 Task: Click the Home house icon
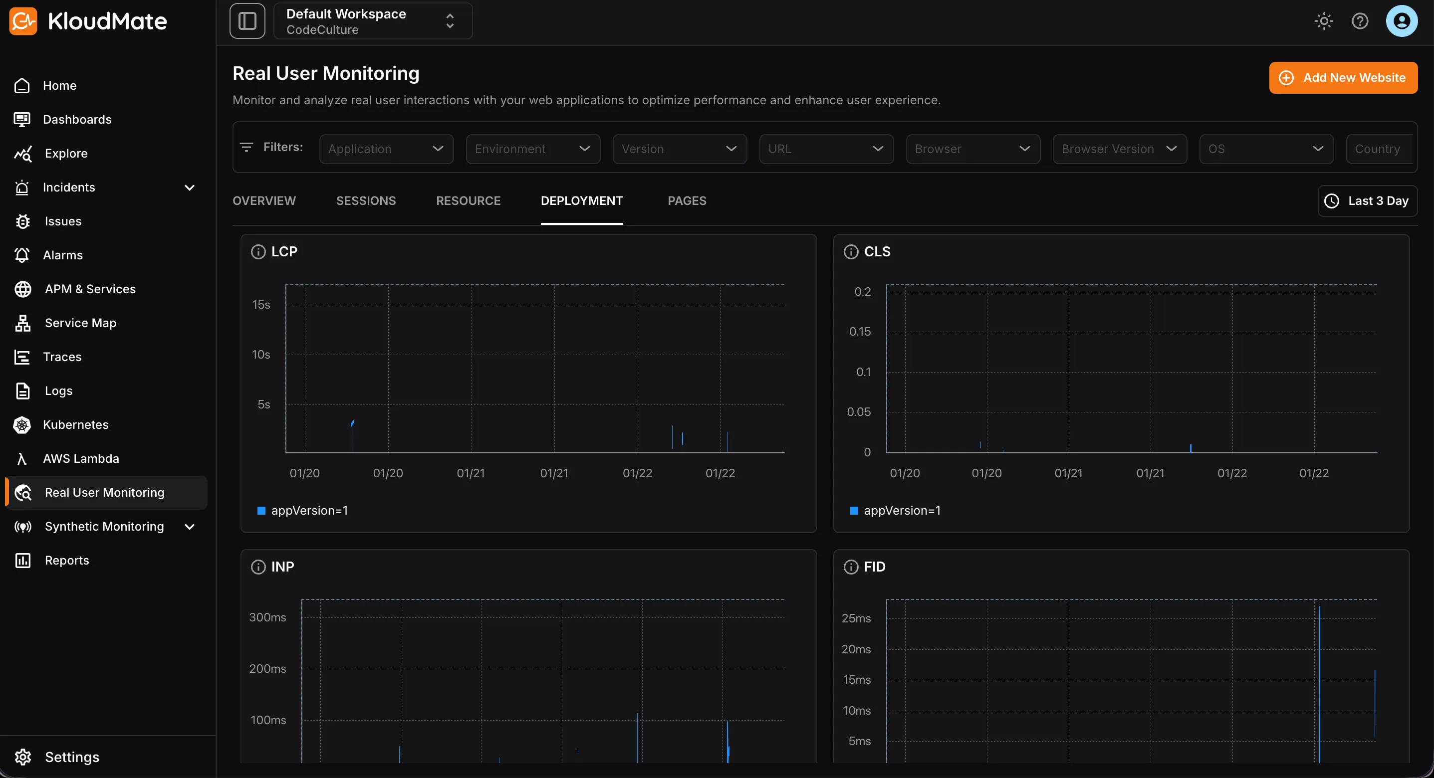click(22, 85)
